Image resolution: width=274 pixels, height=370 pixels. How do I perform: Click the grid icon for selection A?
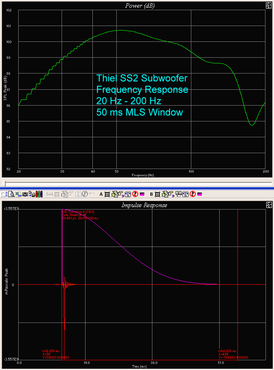pos(107,194)
